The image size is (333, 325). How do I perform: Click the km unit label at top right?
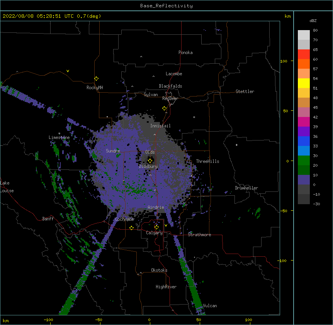(288, 16)
